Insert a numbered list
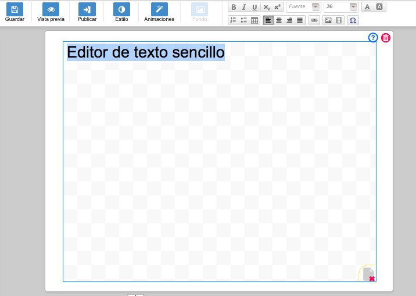The width and height of the screenshot is (416, 296). pyautogui.click(x=233, y=20)
